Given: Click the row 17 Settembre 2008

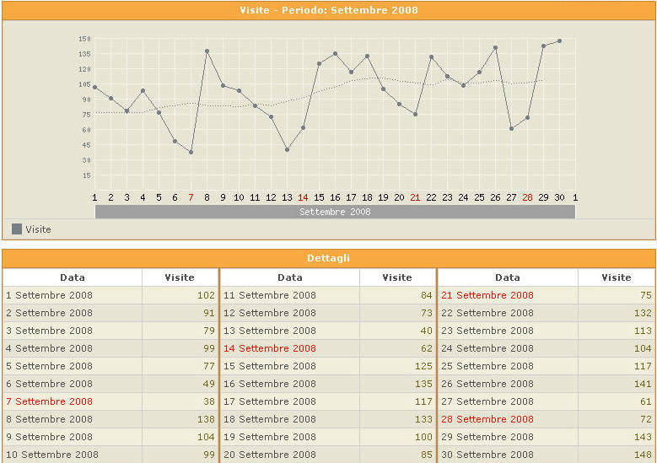Looking at the screenshot, I should pos(328,401).
